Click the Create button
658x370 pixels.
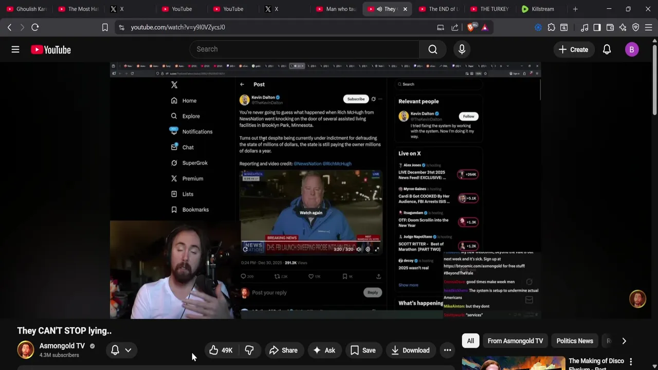(573, 49)
